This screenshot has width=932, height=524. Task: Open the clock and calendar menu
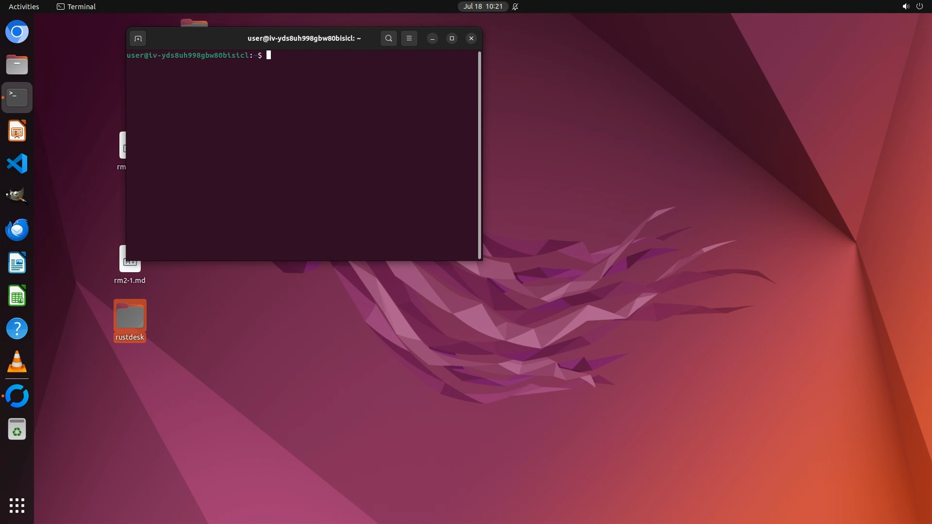[x=483, y=6]
